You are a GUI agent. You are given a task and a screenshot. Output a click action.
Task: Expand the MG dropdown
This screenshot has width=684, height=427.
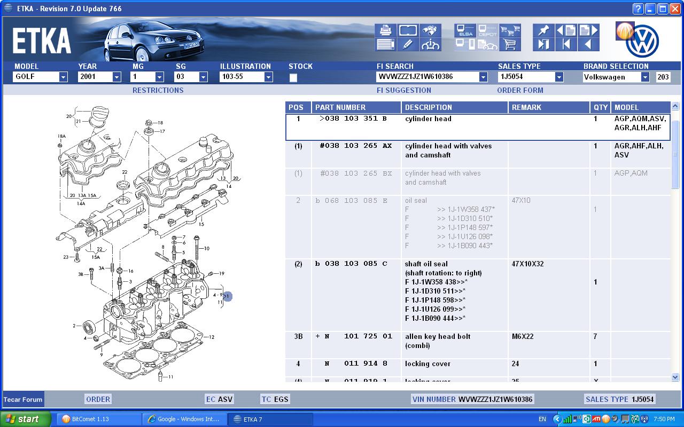(x=159, y=77)
